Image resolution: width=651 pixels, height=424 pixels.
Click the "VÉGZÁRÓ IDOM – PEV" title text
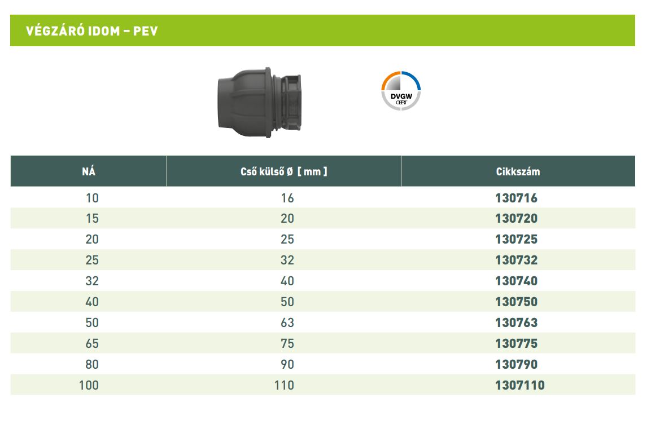pos(92,31)
